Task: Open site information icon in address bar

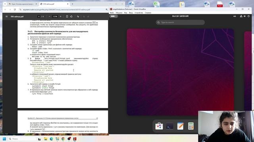Action: coord(20,9)
